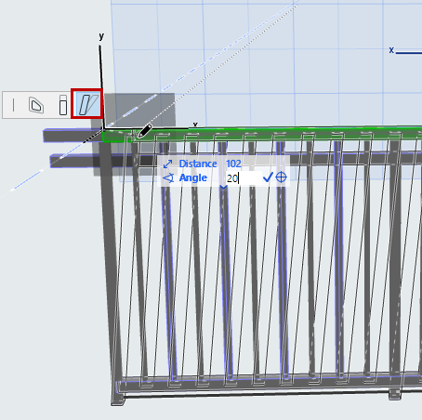Click the Distance double-arrow icon in tracker

tap(167, 164)
